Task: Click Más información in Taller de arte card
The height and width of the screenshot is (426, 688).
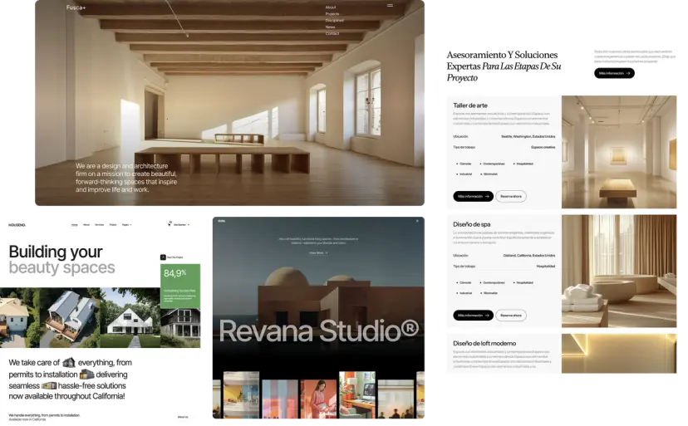Action: (473, 197)
